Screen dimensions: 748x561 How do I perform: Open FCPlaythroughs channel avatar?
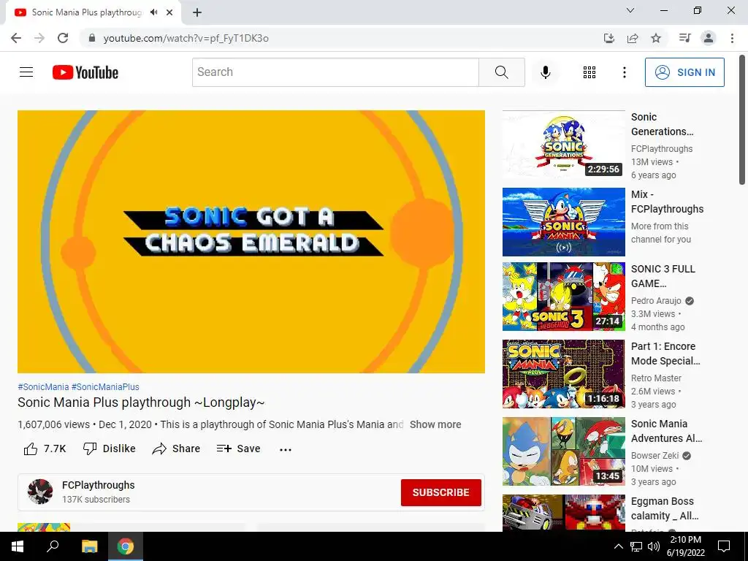[x=40, y=492]
